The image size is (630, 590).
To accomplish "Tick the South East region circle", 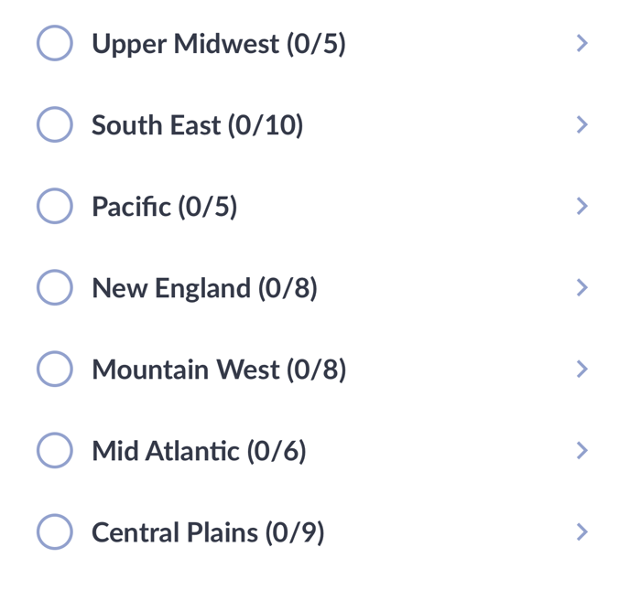I will coord(55,124).
